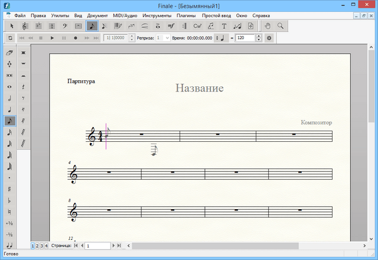The height and width of the screenshot is (260, 378).
Task: Click the tempo field showing 120
Action: pyautogui.click(x=245, y=38)
